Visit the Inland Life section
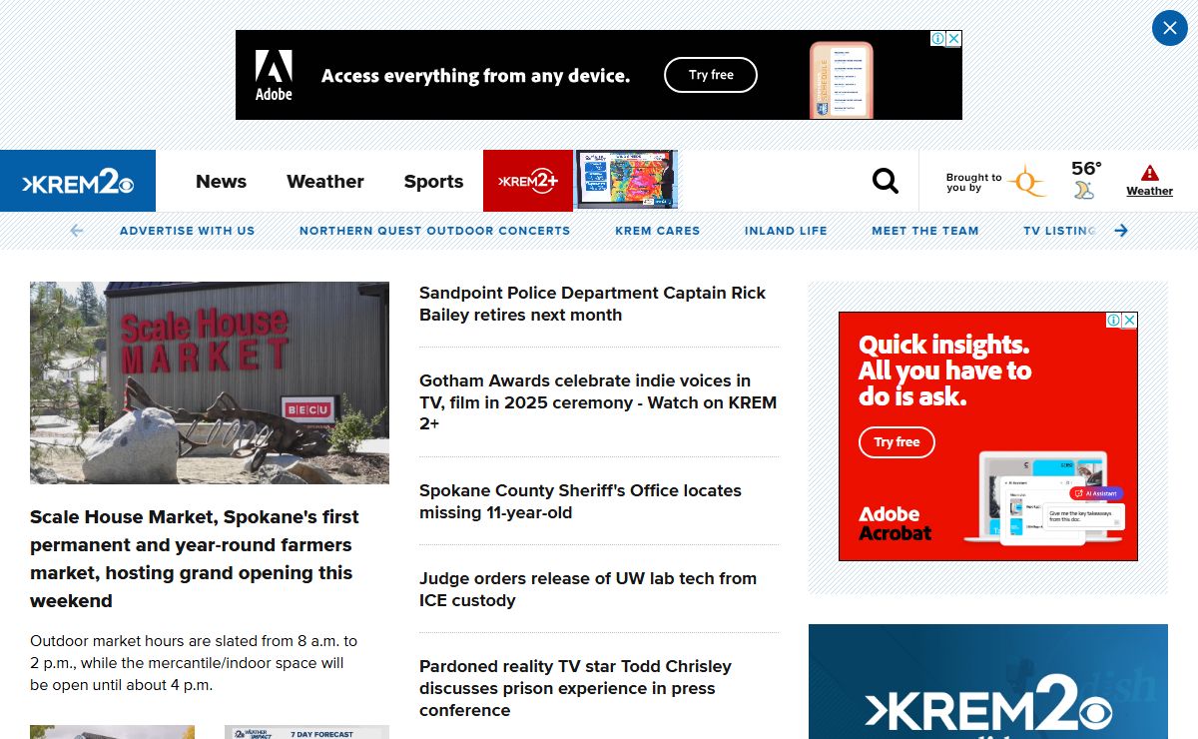This screenshot has width=1198, height=739. point(786,231)
